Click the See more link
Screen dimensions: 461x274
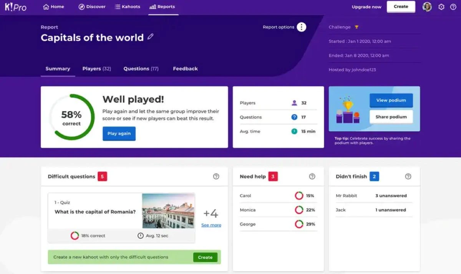211,225
